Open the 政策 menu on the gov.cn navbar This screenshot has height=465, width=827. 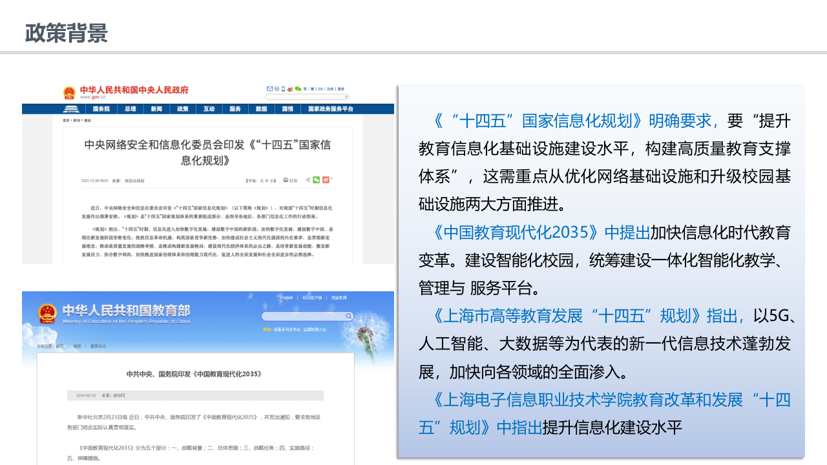tap(182, 109)
